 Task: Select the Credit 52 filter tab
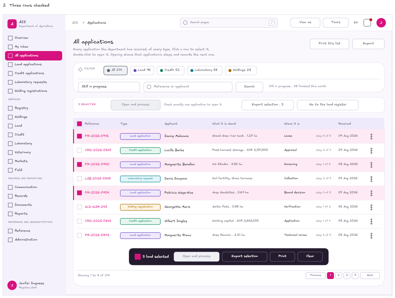coord(170,70)
